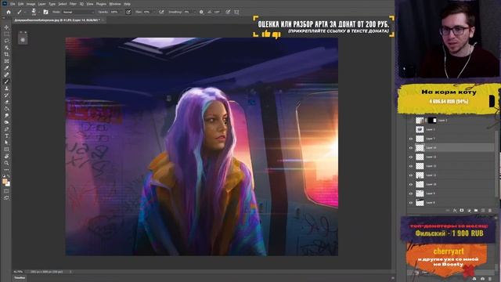Screen dimensions: 501x282
Task: Open the Layer menu
Action: (41, 4)
